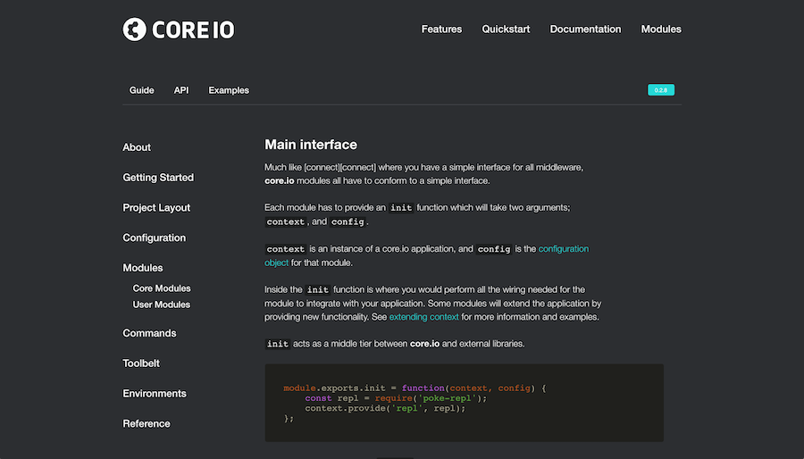Open Getting Started in sidebar
804x459 pixels.
click(x=158, y=178)
